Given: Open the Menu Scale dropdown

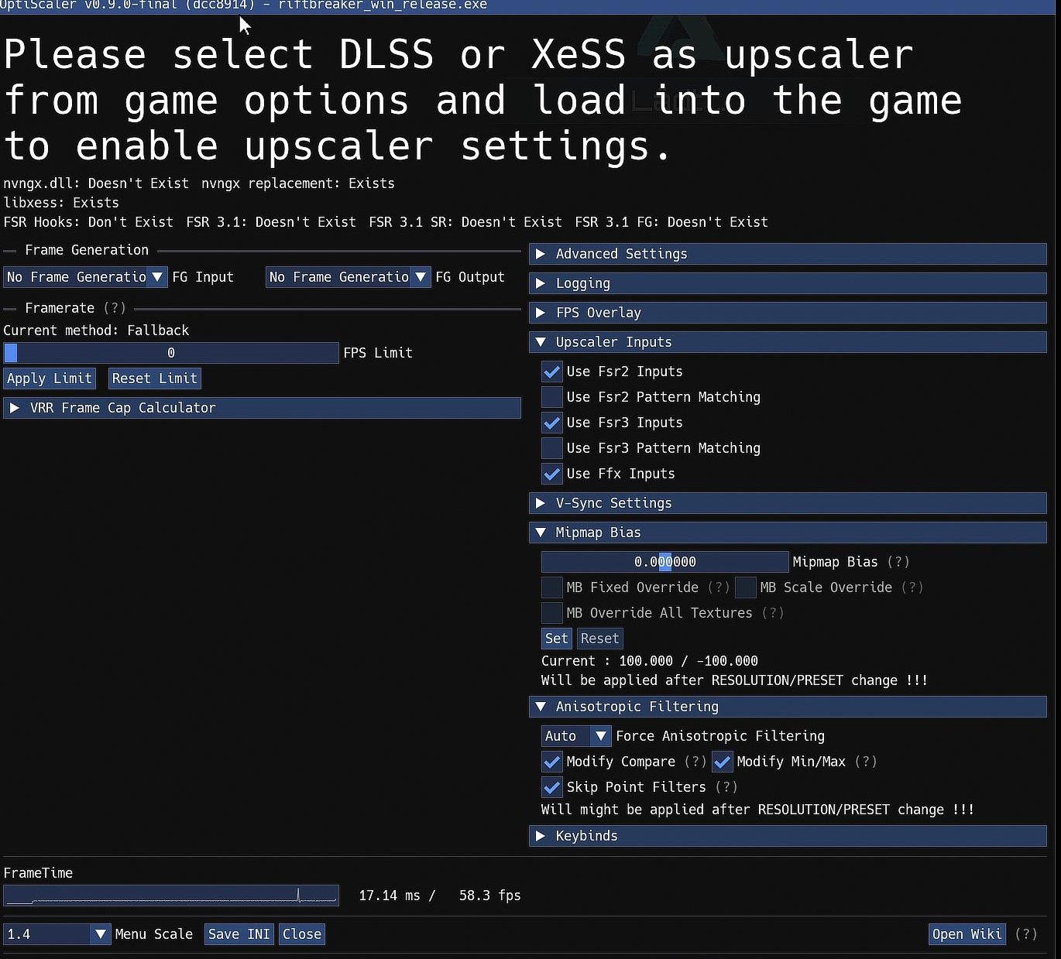Looking at the screenshot, I should tap(57, 934).
